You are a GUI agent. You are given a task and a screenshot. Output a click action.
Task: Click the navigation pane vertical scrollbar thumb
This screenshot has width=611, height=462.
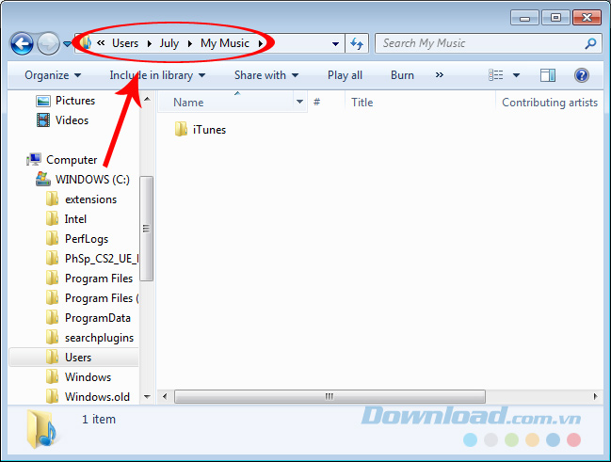point(147,229)
